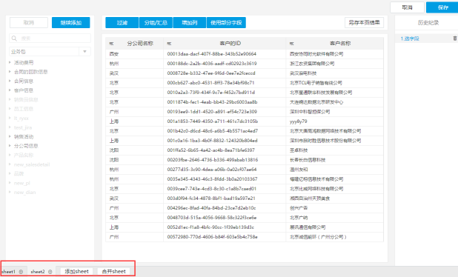The image size is (458, 277).
Task: Click the 合并sheet button
Action: (113, 272)
